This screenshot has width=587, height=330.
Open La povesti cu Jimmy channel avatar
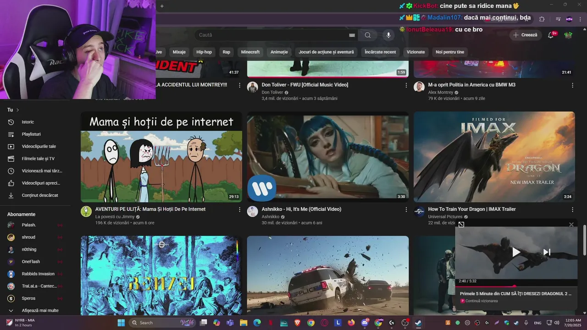(86, 211)
